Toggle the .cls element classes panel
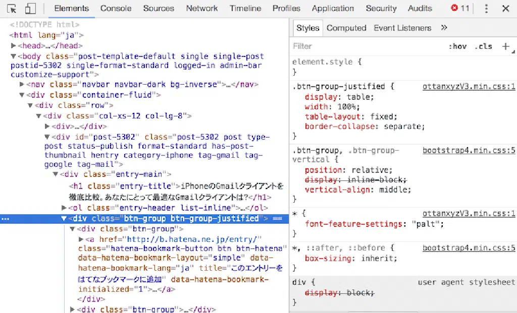Image resolution: width=517 pixels, height=313 pixels. click(483, 46)
